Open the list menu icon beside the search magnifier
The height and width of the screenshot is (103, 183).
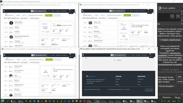click(178, 16)
